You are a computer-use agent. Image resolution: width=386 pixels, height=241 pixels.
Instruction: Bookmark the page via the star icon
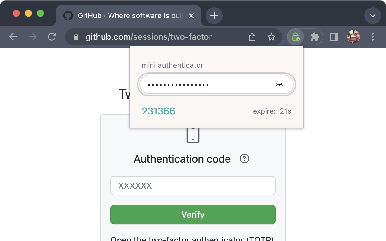271,37
